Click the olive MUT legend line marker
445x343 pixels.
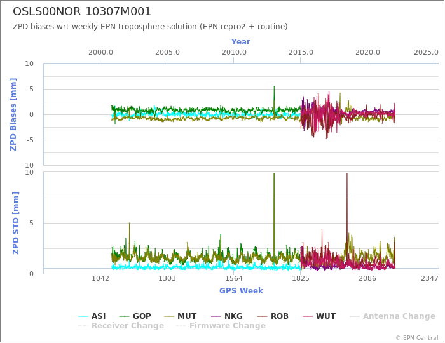(170, 316)
